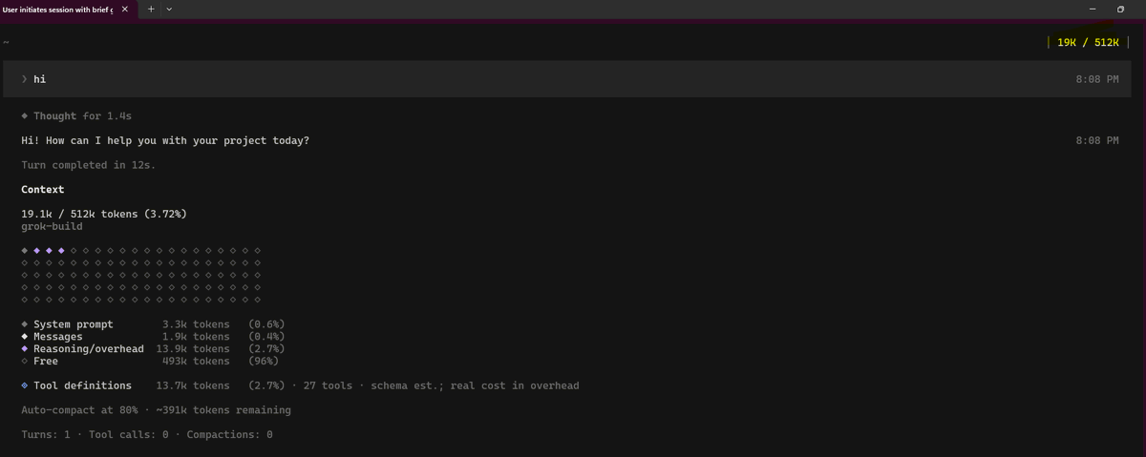Screen dimensions: 1146x457
Task: Click the Reasoning/overhead legend diamond
Action: pos(25,349)
